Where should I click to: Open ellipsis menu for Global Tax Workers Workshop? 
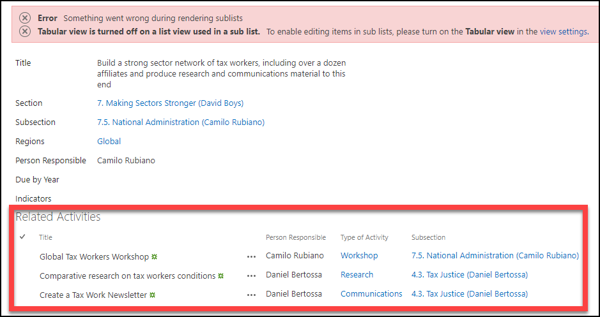pyautogui.click(x=251, y=257)
